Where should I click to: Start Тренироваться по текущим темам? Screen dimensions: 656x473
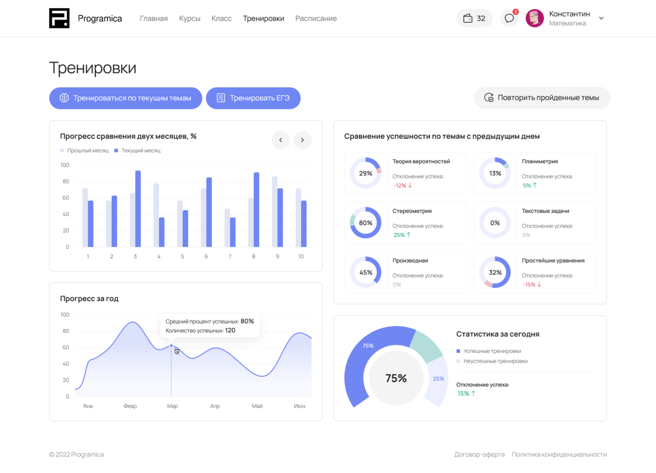coord(126,98)
